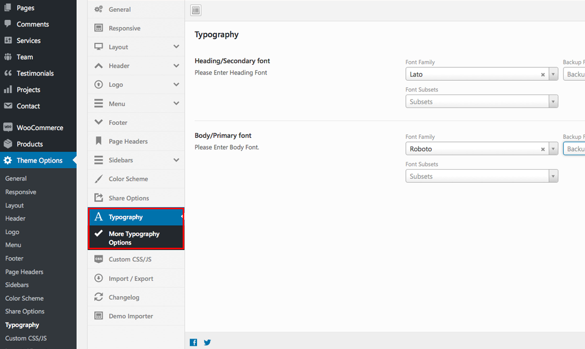Click the expand-all sections icon above Typography

click(196, 10)
